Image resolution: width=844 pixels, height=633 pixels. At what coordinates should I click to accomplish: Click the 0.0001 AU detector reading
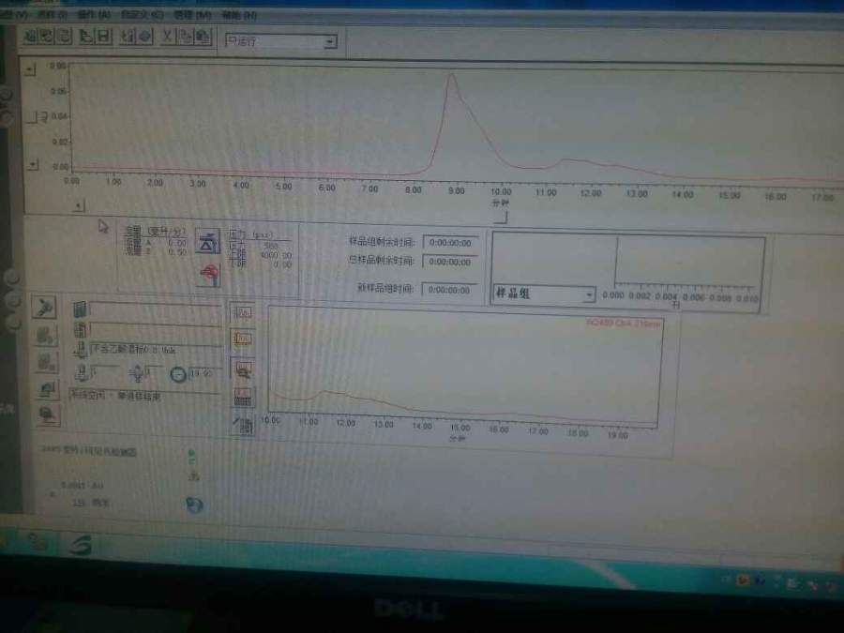[x=83, y=486]
